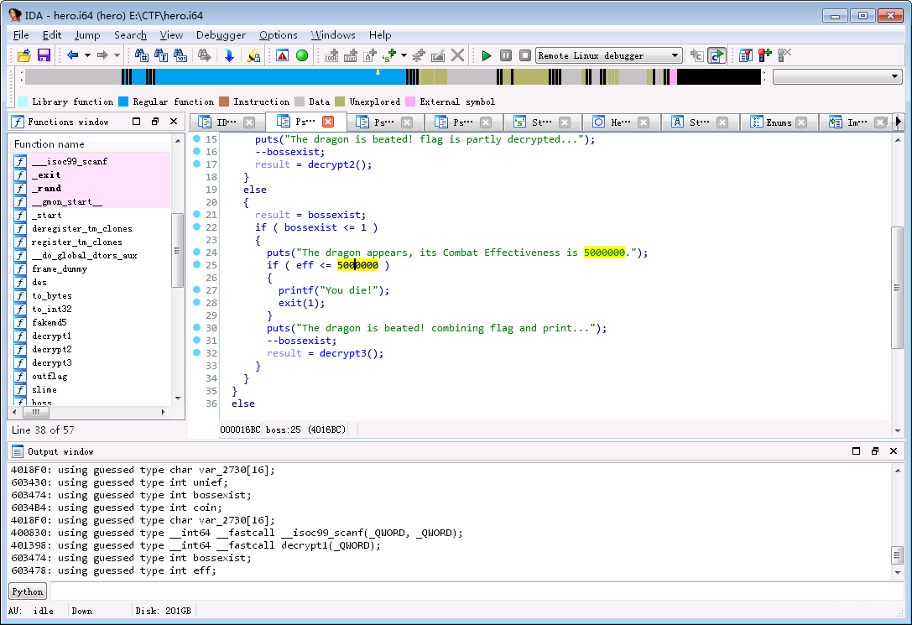Switch to the Hex view tab
Viewport: 912px width, 625px height.
click(620, 122)
